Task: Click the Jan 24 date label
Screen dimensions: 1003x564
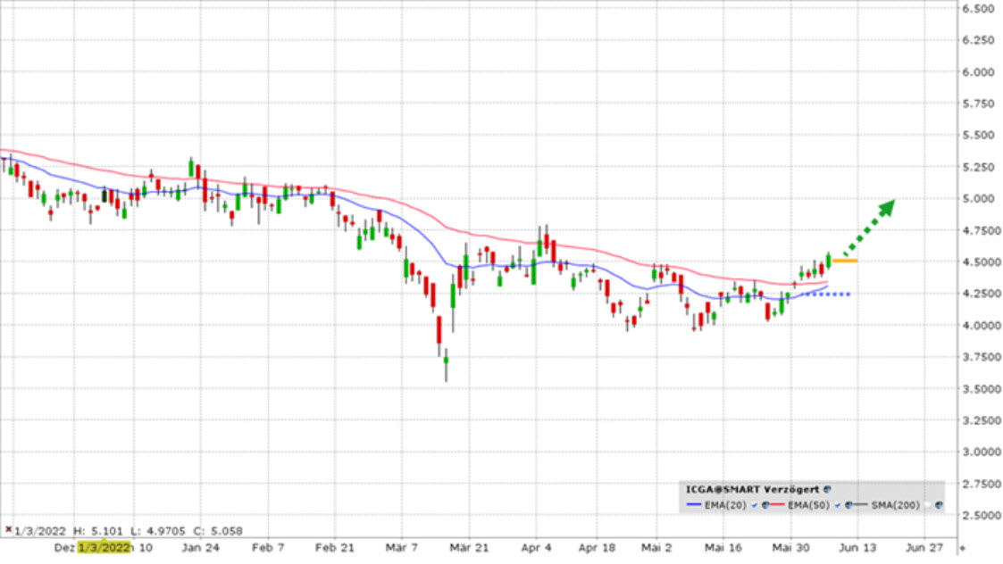Action: pyautogui.click(x=200, y=547)
